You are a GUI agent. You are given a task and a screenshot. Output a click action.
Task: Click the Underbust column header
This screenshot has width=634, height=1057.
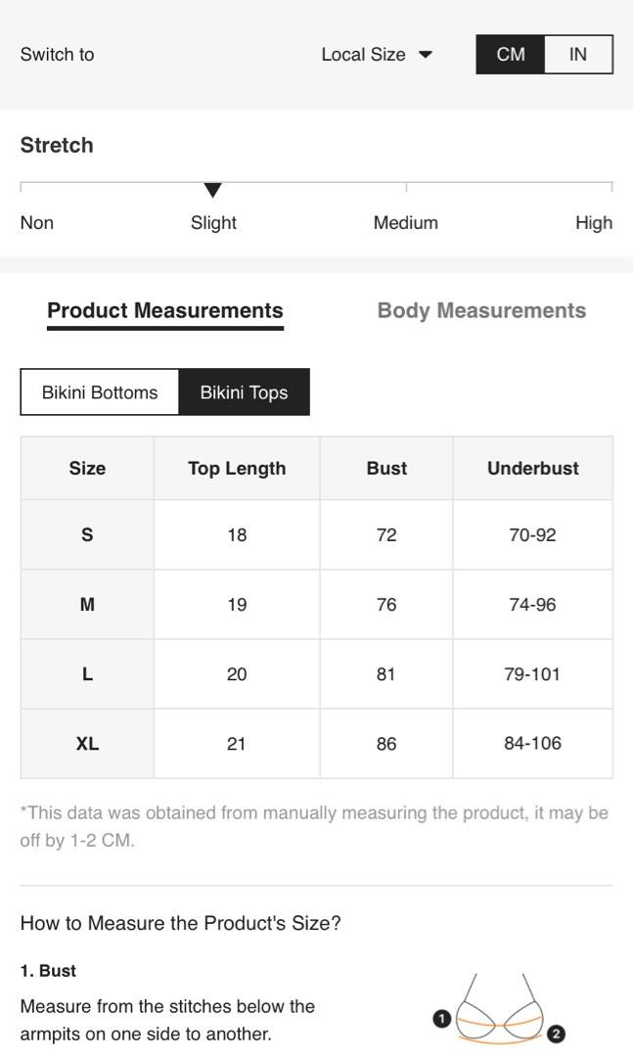pos(532,469)
